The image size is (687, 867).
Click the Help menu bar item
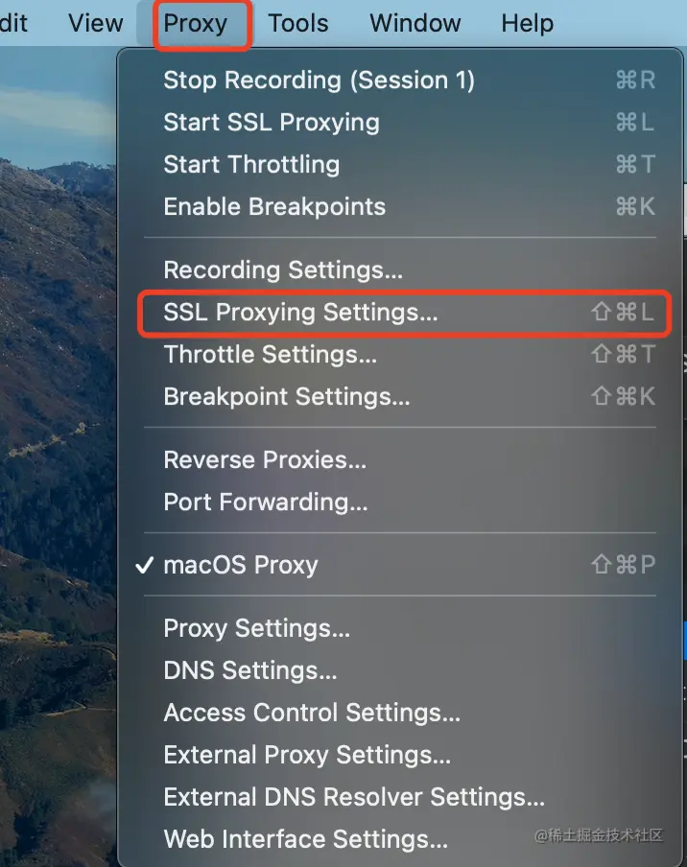point(527,23)
